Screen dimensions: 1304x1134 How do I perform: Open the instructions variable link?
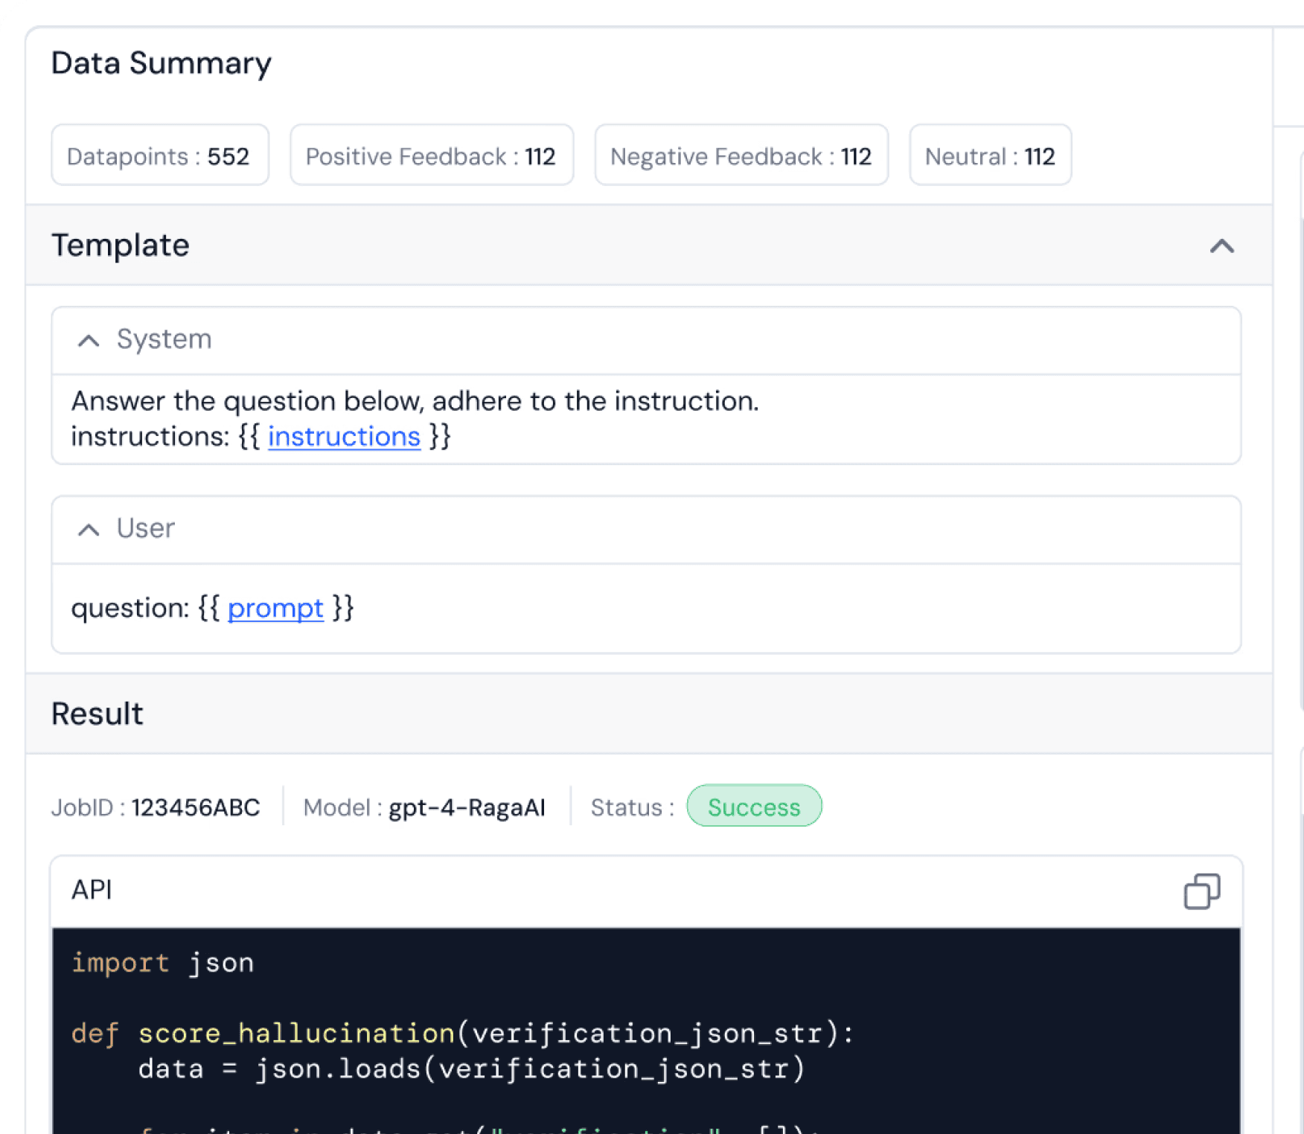tap(344, 437)
